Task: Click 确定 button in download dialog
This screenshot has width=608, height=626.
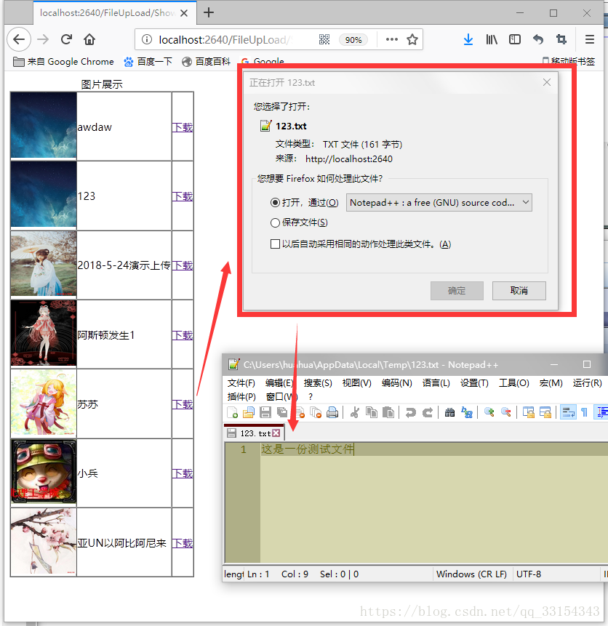Action: (457, 291)
